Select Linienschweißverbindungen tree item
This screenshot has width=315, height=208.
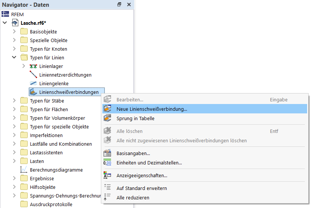(x=67, y=92)
